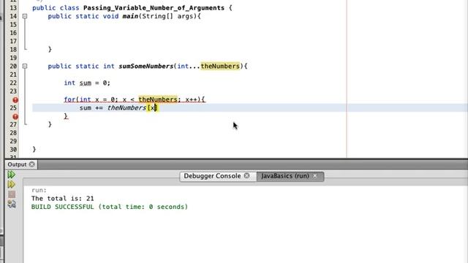Viewport: 468px width, 263px height.
Task: Select the JavaBasics (run) tab
Action: click(x=285, y=176)
